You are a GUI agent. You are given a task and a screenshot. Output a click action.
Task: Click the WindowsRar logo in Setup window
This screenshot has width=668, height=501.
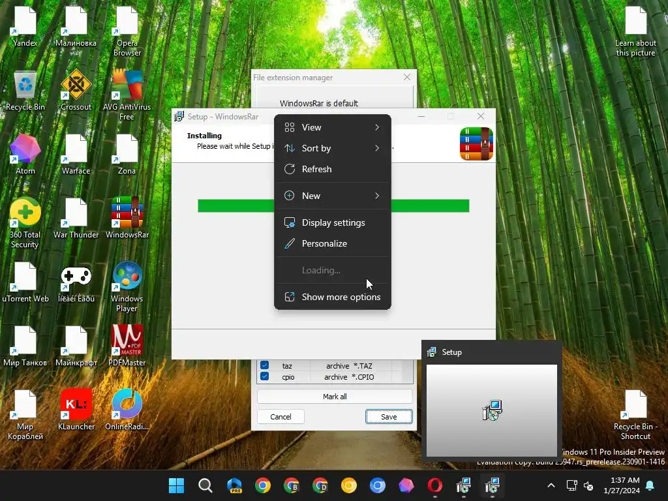(476, 144)
